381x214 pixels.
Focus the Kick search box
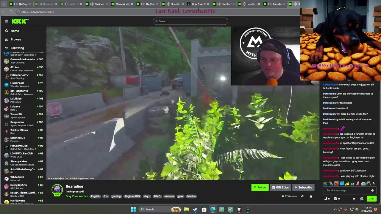click(190, 21)
